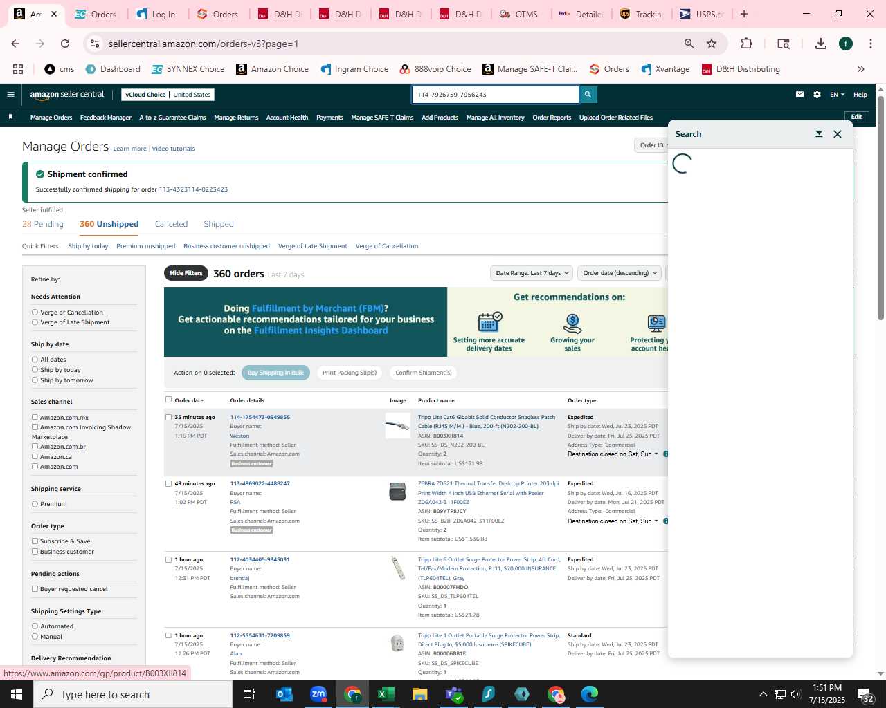Open the browser zoom magnifier icon
Image resolution: width=886 pixels, height=708 pixels.
(689, 44)
